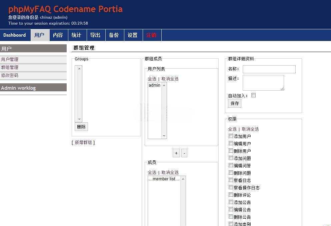Check the 删除问题 permission
This screenshot has width=331, height=226.
point(231,173)
